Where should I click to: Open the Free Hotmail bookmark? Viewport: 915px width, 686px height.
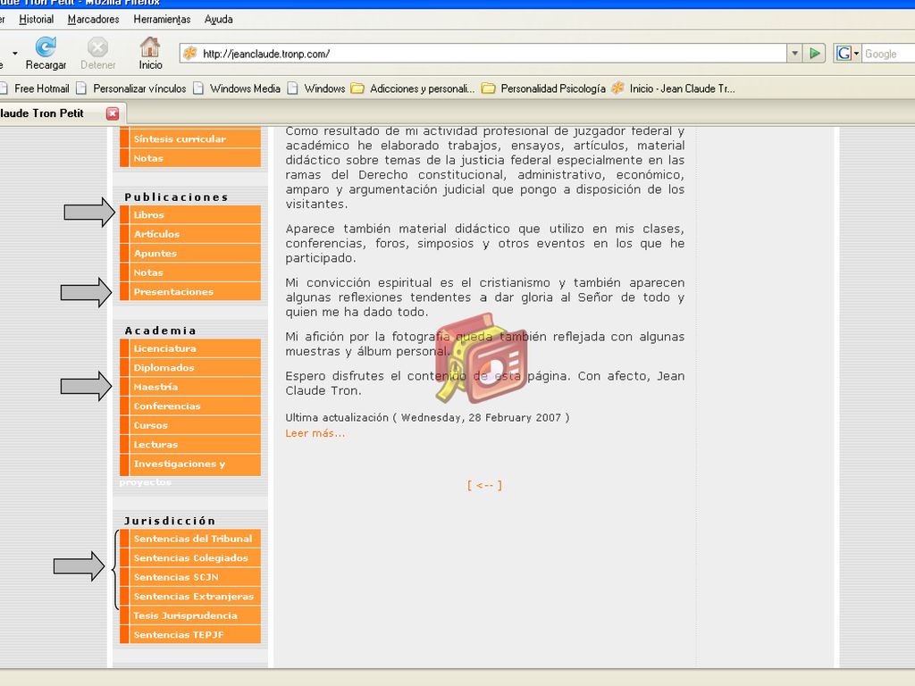(35, 88)
